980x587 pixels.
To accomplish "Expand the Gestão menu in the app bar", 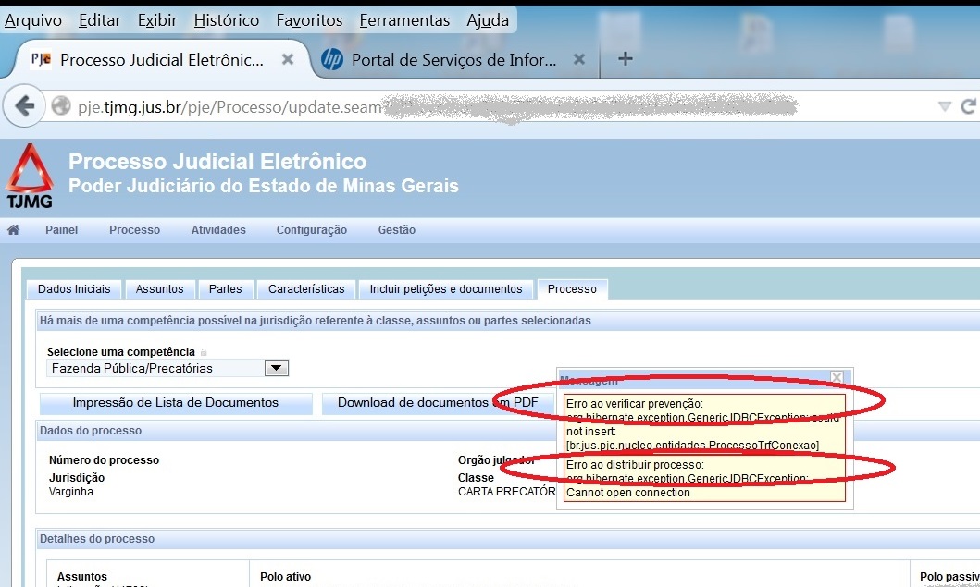I will tap(396, 230).
